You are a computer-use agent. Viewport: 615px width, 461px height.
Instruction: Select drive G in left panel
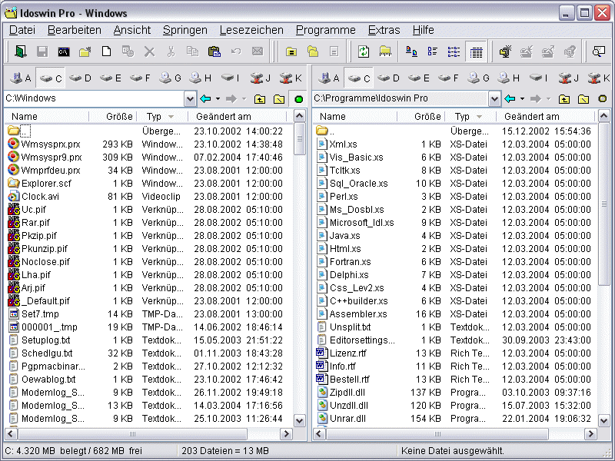click(170, 78)
